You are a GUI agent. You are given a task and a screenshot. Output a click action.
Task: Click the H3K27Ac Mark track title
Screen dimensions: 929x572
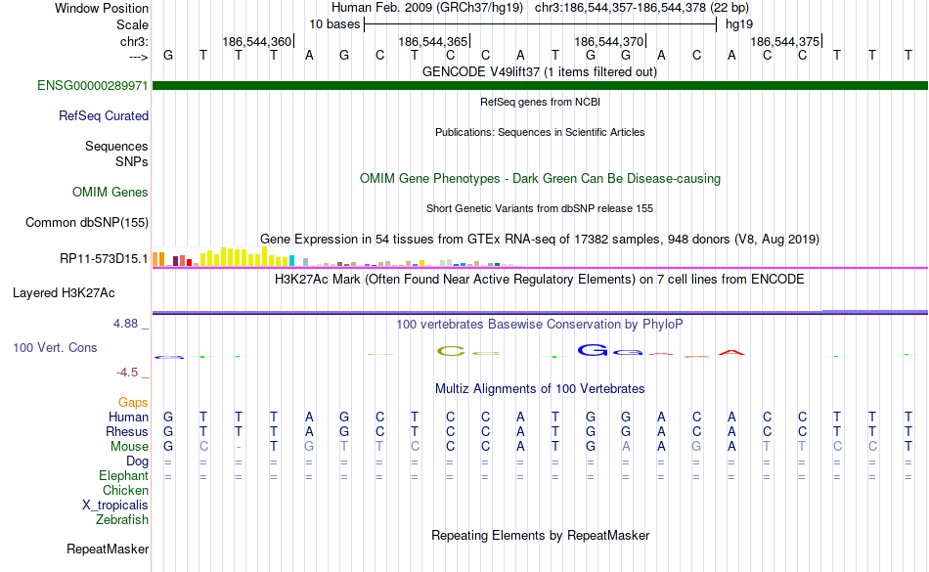[540, 279]
